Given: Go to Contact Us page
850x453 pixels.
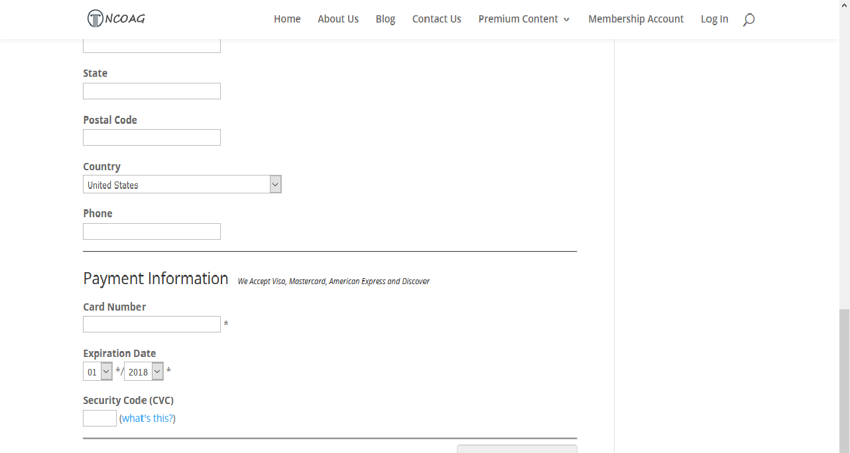Looking at the screenshot, I should click(436, 19).
